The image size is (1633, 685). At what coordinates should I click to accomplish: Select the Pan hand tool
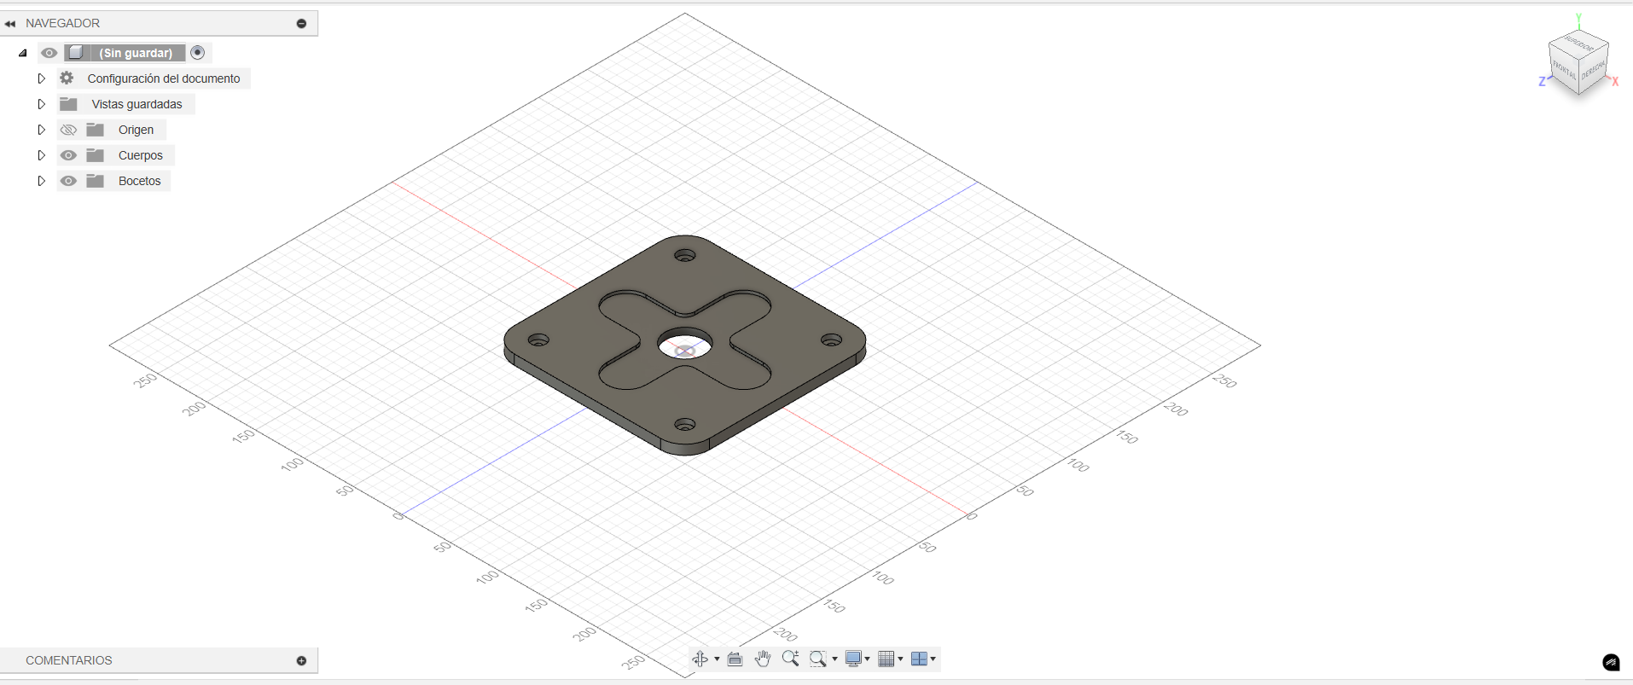[763, 659]
